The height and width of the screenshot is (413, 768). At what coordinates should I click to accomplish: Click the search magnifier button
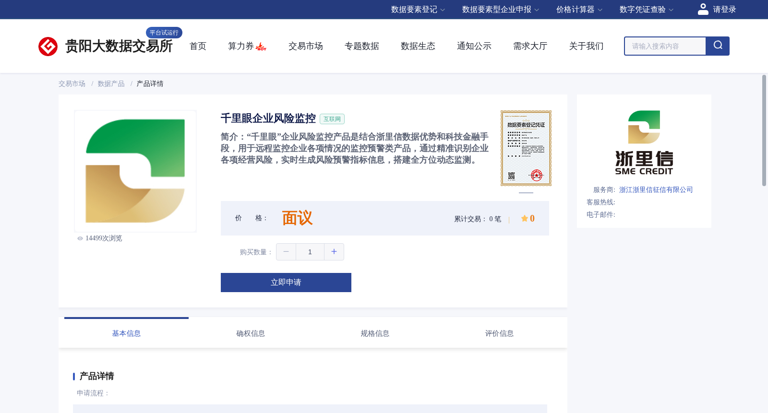[718, 46]
